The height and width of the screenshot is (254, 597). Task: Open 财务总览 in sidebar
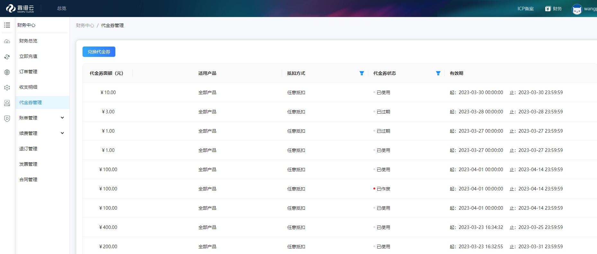click(28, 41)
